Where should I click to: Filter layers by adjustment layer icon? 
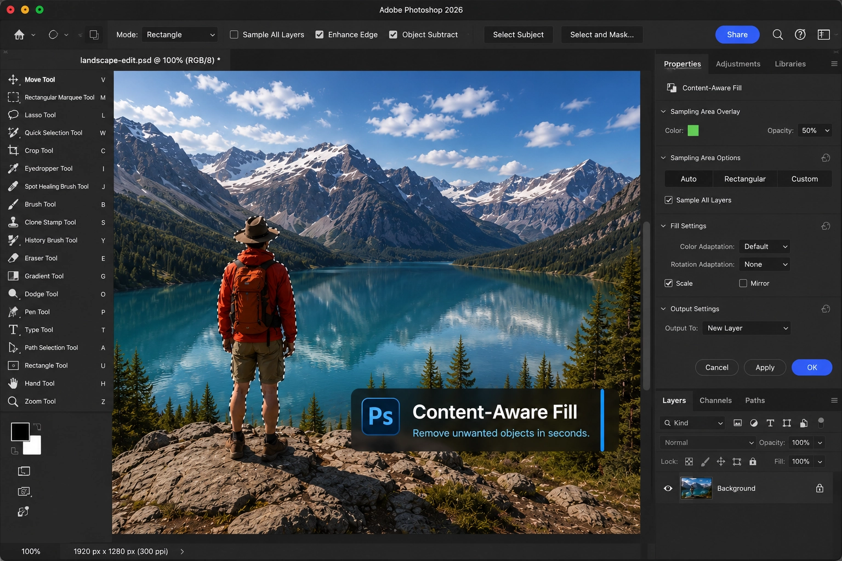point(754,423)
